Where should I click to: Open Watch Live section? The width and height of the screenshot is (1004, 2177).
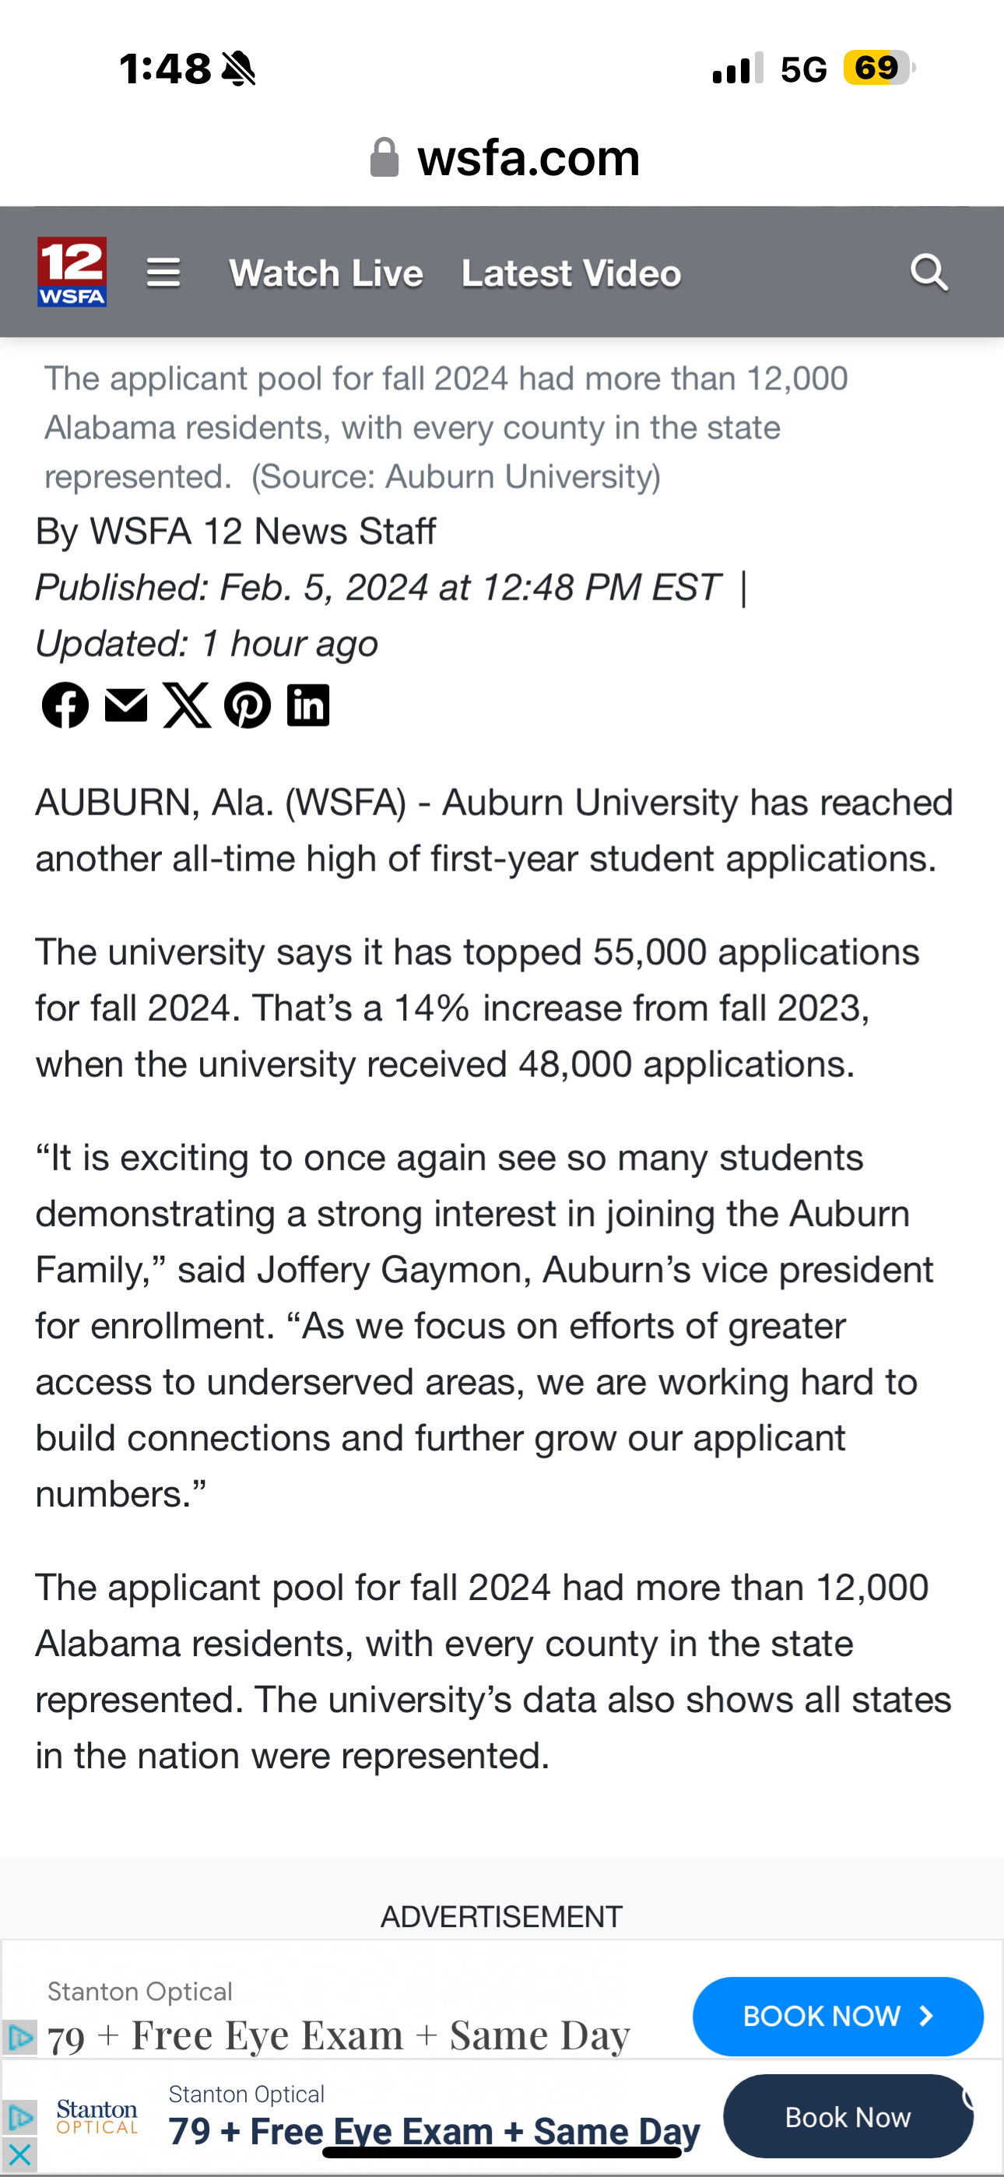325,273
